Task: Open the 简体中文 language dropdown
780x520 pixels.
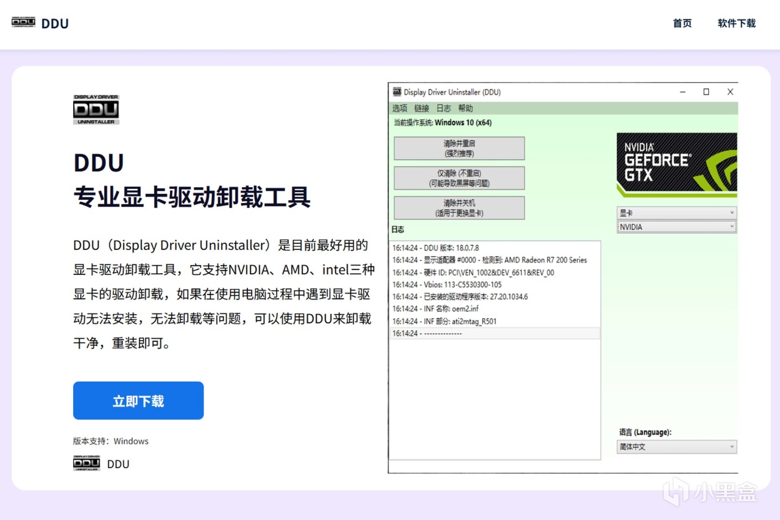Action: [676, 447]
